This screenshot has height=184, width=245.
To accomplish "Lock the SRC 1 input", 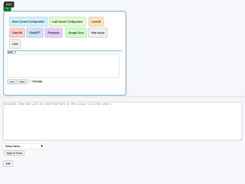I will (12, 82).
